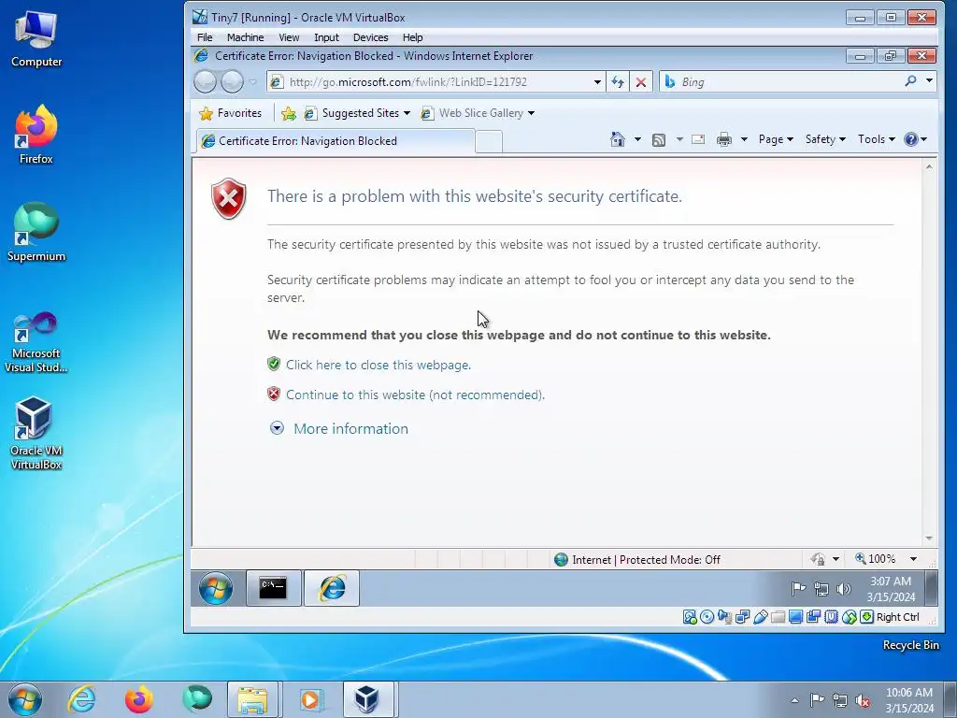Open the VirtualBox View menu

point(289,37)
